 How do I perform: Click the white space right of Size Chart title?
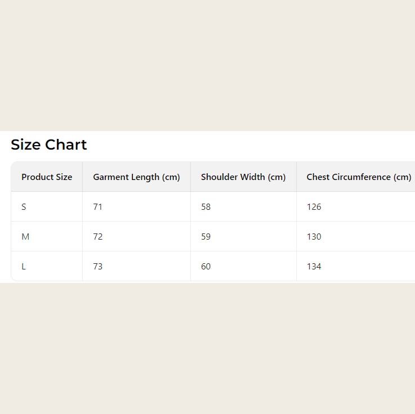click(x=253, y=145)
